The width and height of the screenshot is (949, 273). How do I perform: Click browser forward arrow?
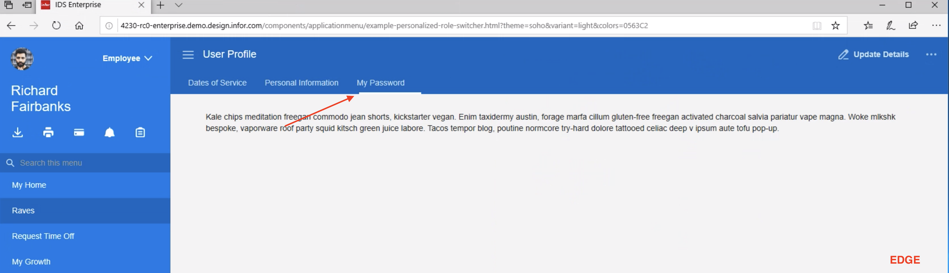[x=34, y=25]
